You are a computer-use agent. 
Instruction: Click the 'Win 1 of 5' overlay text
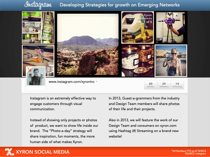click(x=144, y=22)
